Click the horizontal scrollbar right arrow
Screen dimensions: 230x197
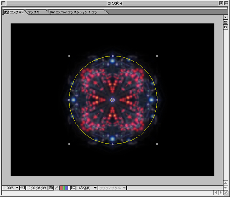221,193
